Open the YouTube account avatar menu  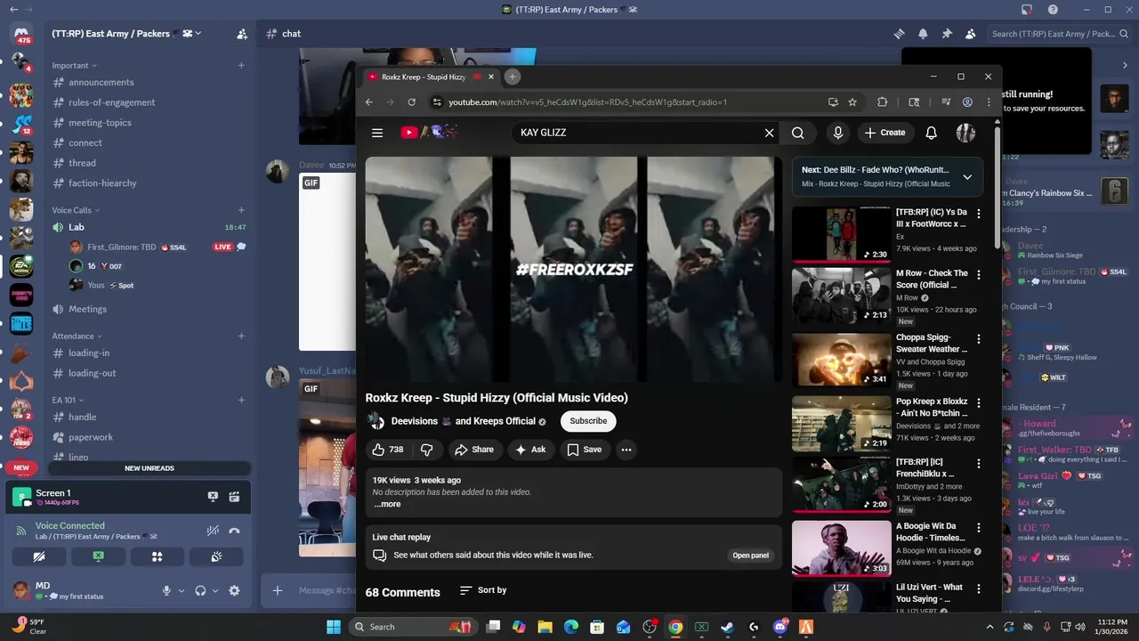coord(965,133)
